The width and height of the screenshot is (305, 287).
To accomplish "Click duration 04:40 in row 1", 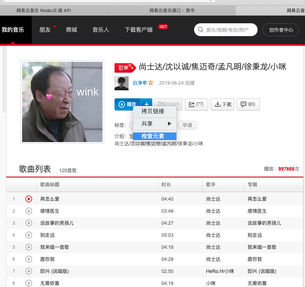I will pyautogui.click(x=167, y=199).
